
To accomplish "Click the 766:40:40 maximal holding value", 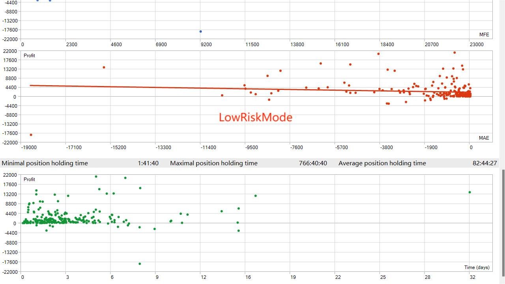I will coord(312,163).
